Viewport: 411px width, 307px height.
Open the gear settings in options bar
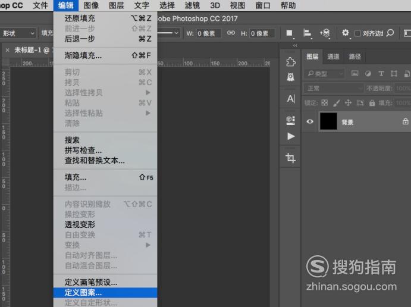pyautogui.click(x=346, y=33)
